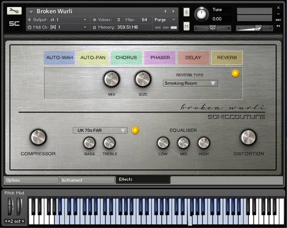Click the volume minus icon
The image size is (287, 228).
238,28
